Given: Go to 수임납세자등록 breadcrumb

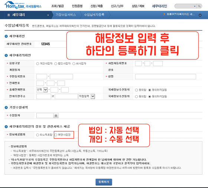Looking at the screenshot, I should 94,15.
